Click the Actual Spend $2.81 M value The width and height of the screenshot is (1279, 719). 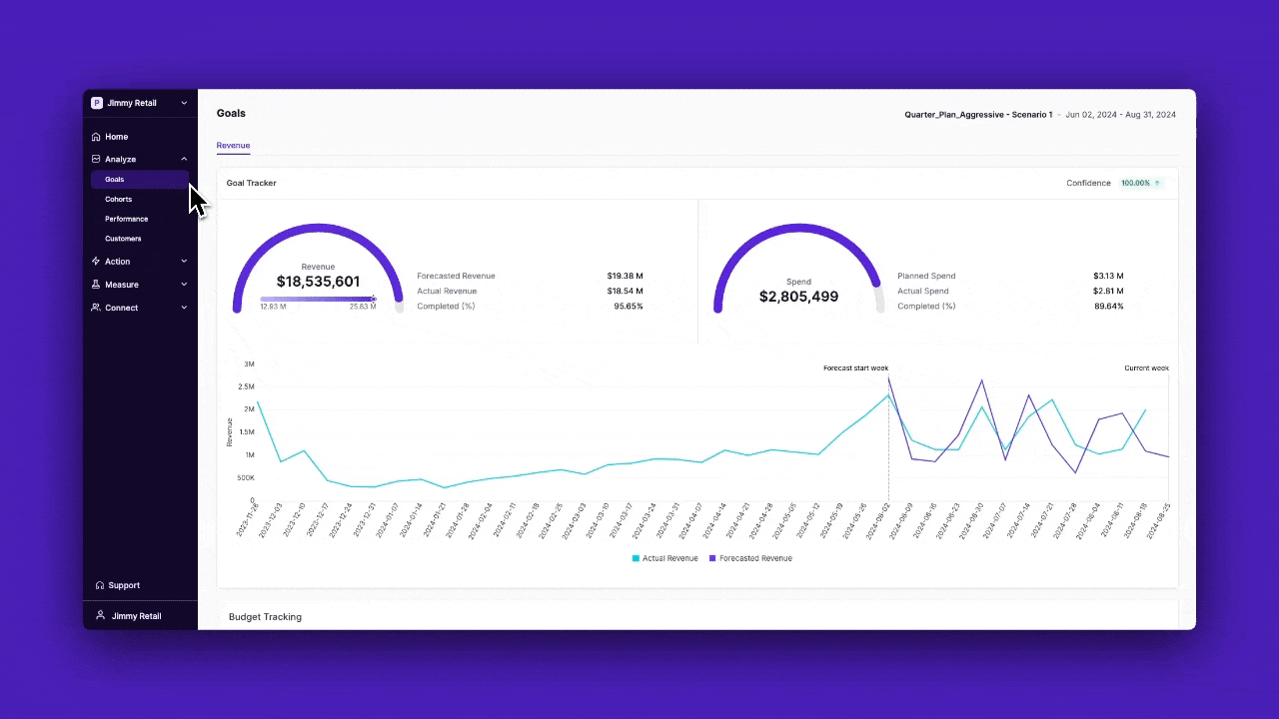pos(1108,292)
